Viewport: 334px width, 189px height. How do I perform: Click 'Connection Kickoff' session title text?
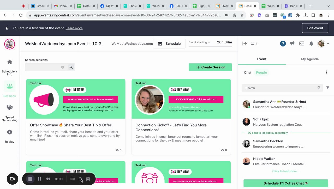(171, 127)
